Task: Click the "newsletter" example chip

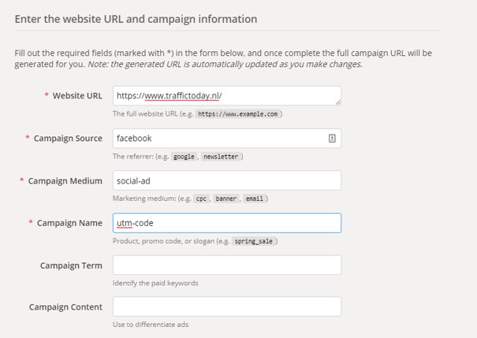Action: [x=220, y=157]
